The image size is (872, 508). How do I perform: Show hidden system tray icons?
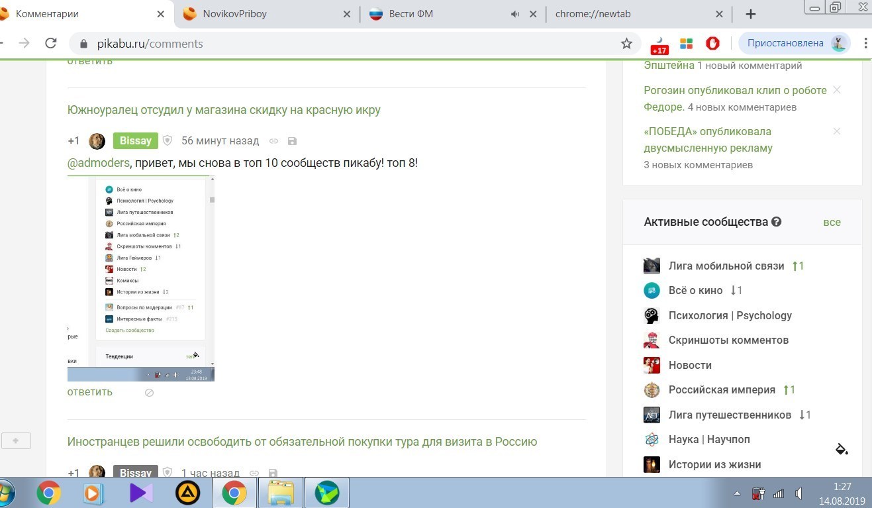point(738,493)
